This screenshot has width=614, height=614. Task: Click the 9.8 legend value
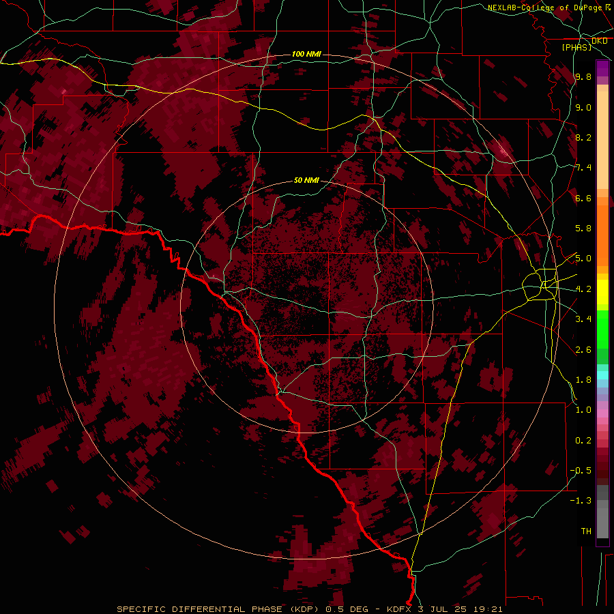tap(583, 77)
